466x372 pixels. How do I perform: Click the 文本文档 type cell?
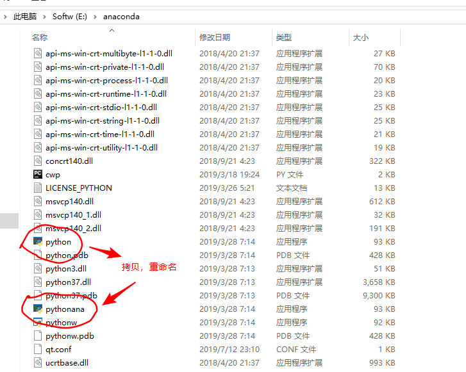pos(292,188)
